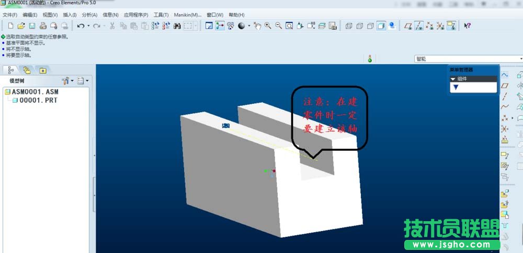Select 00001.PRT in the model tree
The image size is (523, 253).
pyautogui.click(x=38, y=100)
